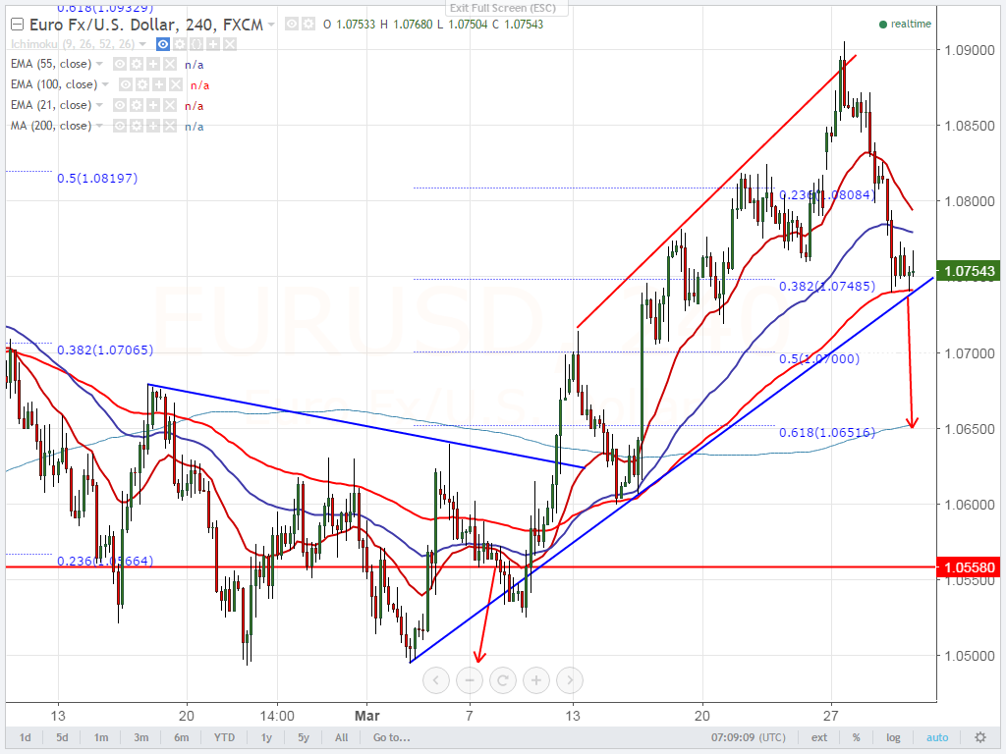Click Exit Full Screen (ESC) button
The image size is (1006, 754).
click(507, 8)
